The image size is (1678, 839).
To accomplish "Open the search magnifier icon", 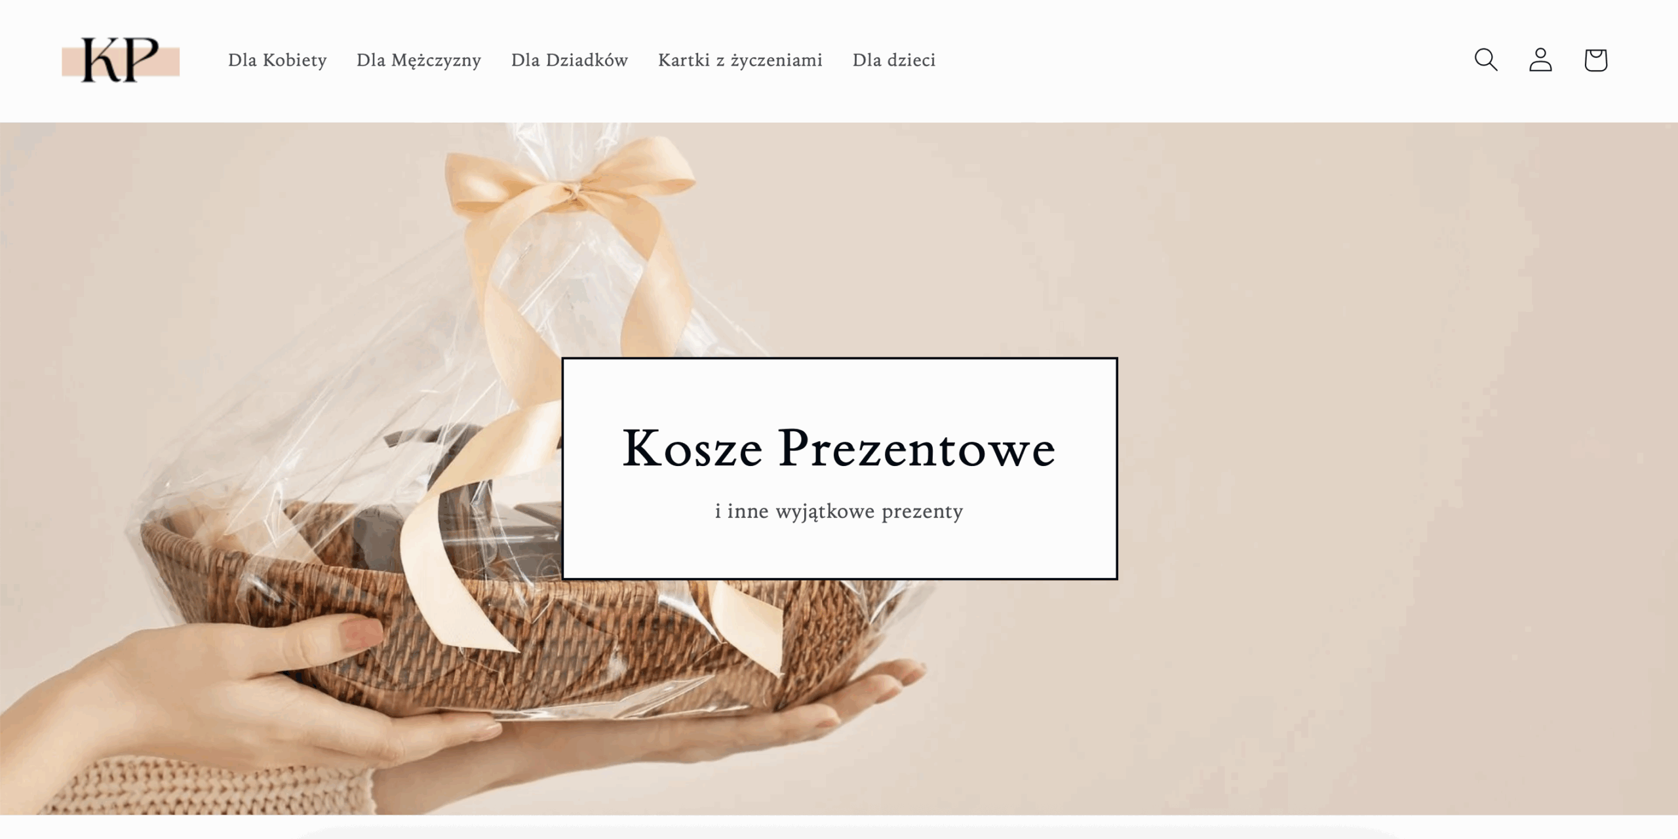I will tap(1485, 60).
